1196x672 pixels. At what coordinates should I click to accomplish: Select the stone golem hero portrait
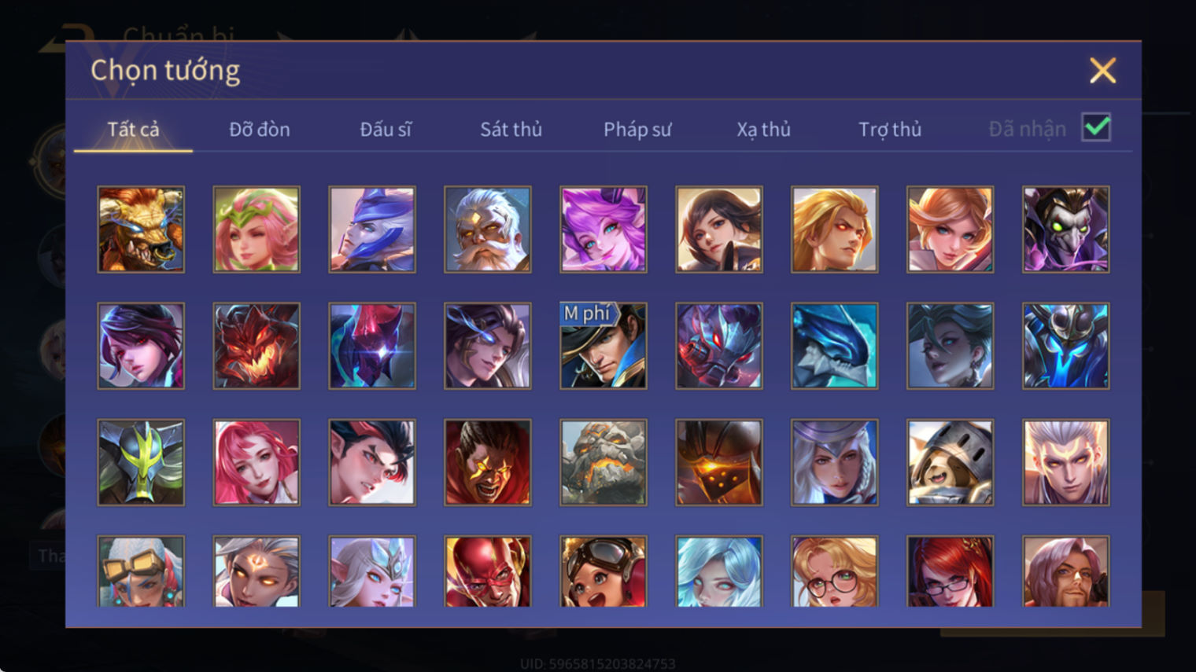click(x=604, y=462)
